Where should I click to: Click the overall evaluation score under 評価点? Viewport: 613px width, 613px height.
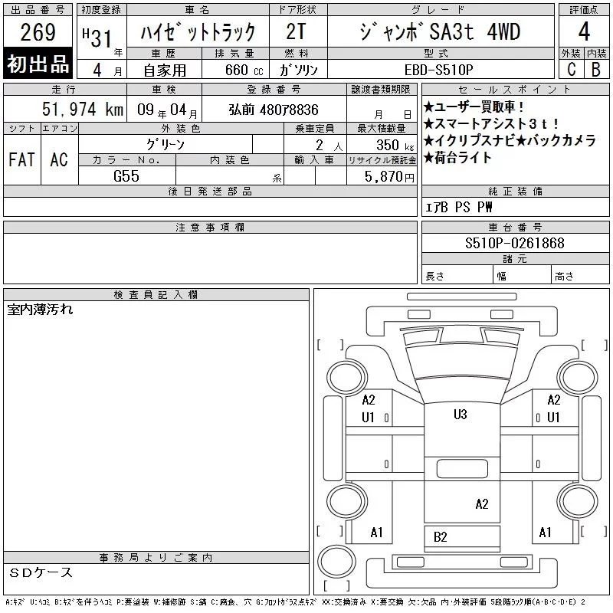click(584, 31)
